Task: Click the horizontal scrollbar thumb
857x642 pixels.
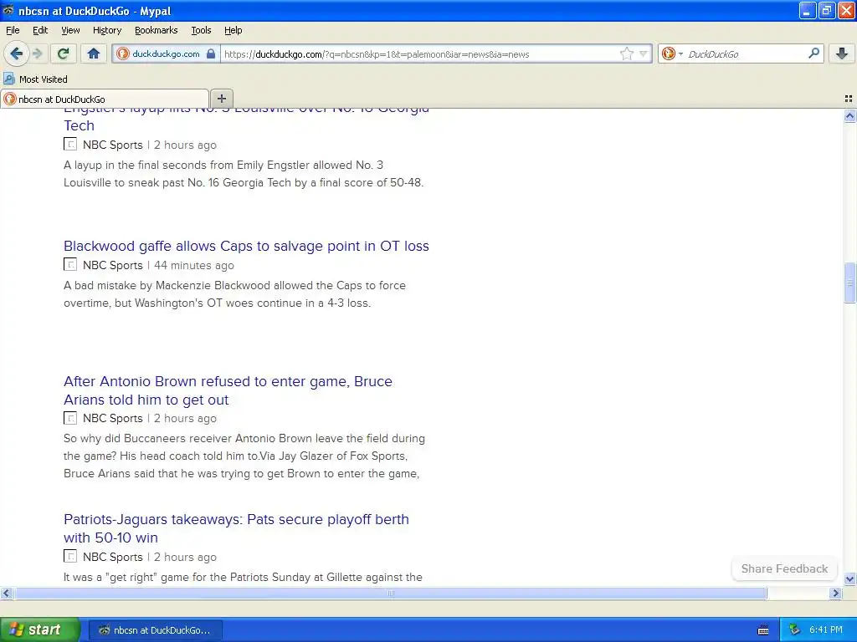Action: [390, 593]
